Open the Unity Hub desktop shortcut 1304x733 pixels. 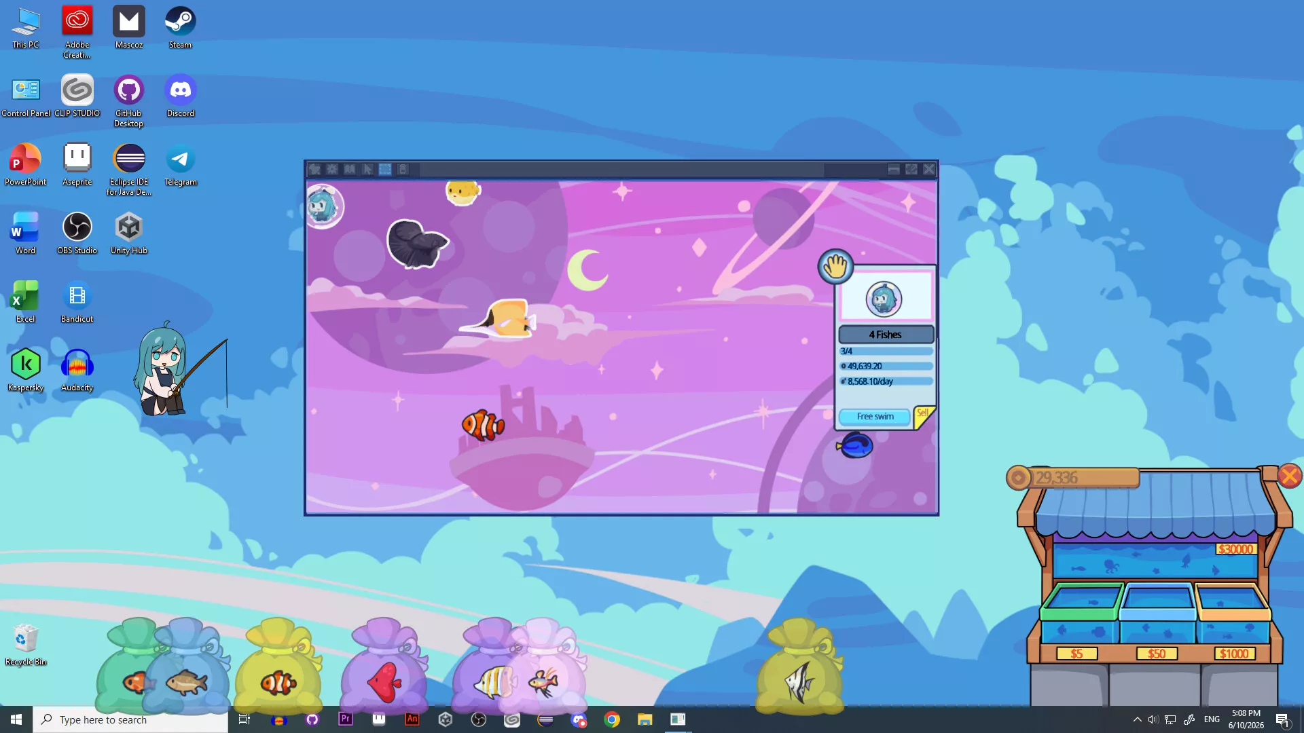click(x=128, y=233)
